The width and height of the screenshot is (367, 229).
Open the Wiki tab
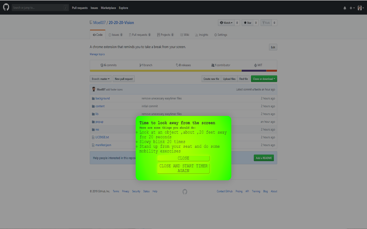[185, 35]
